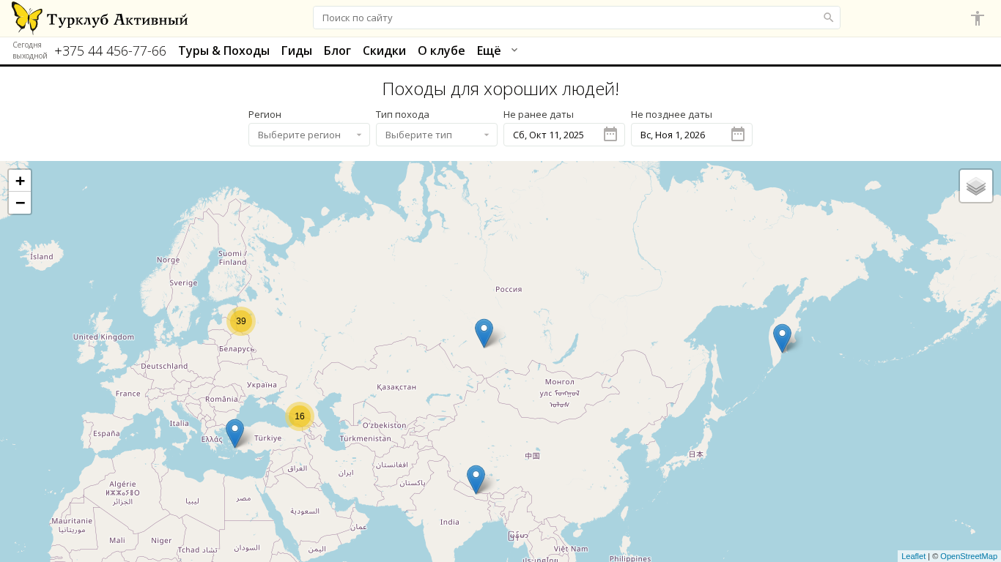Zoom in on the map
Image resolution: width=1001 pixels, height=562 pixels.
click(20, 181)
